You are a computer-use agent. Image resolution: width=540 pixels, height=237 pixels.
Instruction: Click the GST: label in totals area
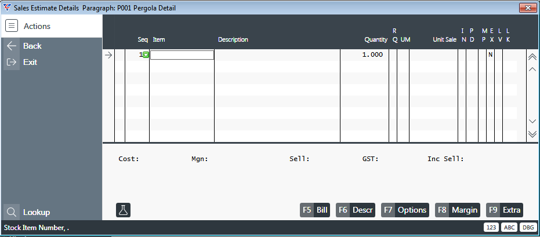(370, 159)
